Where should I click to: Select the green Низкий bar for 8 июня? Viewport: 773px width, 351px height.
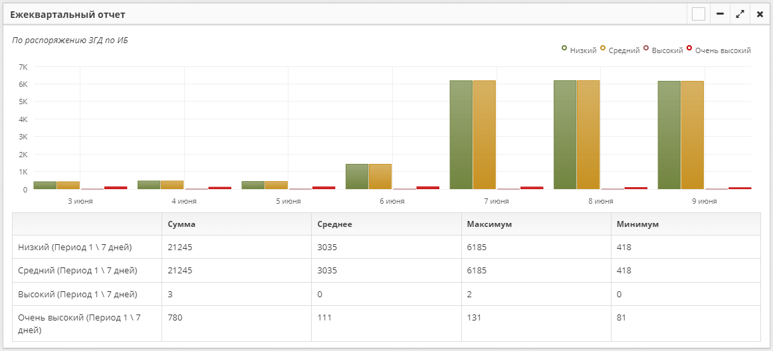[565, 135]
